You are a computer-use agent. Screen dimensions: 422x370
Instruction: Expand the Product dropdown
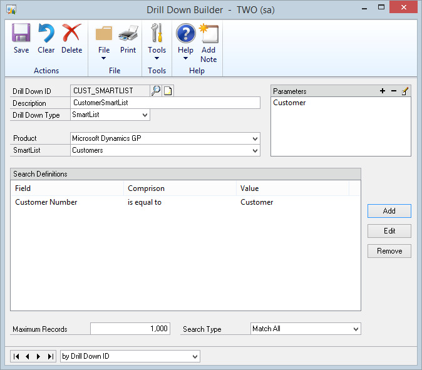[x=255, y=138]
